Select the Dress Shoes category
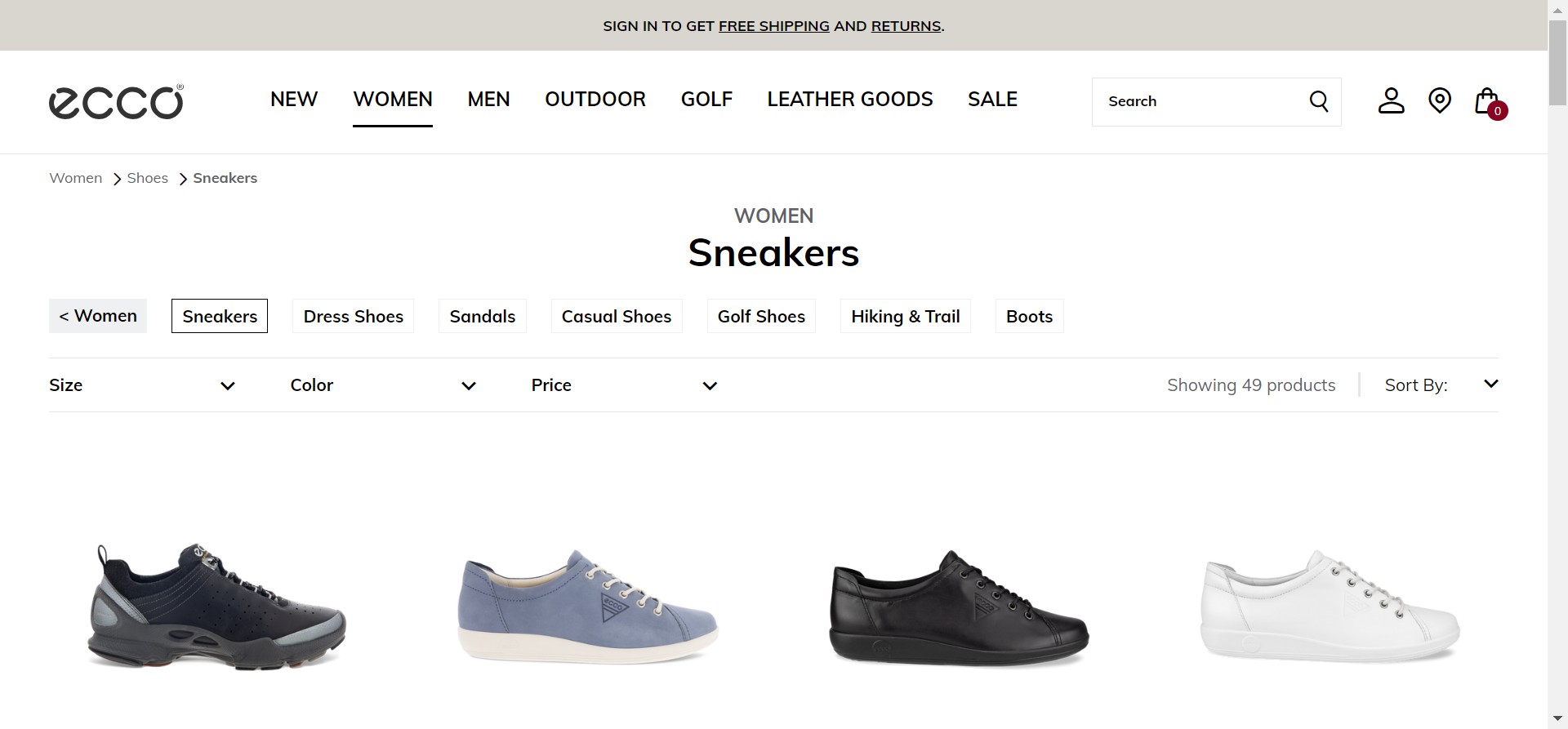The image size is (1568, 729). (353, 317)
